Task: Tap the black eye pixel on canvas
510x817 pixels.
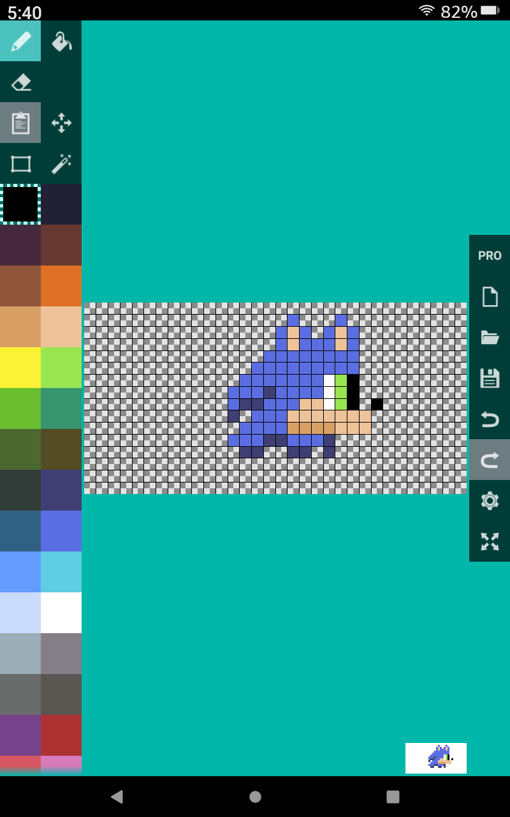Action: tap(353, 392)
